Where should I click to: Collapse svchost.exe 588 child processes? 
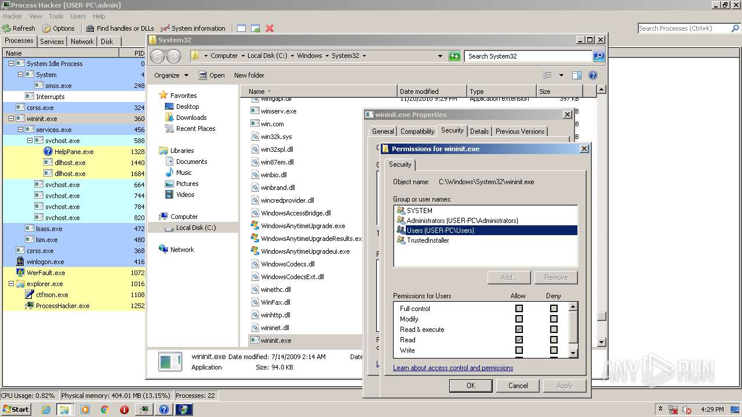(x=30, y=141)
